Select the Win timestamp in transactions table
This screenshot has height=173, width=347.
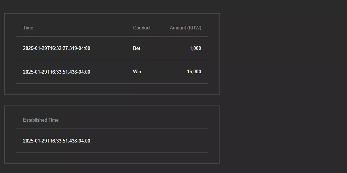(56, 72)
